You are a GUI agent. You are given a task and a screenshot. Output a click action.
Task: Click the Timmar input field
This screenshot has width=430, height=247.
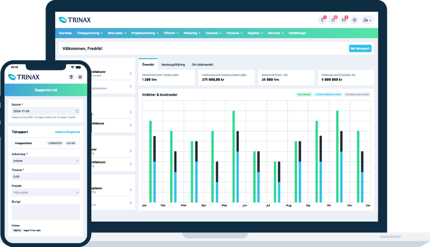pyautogui.click(x=45, y=177)
